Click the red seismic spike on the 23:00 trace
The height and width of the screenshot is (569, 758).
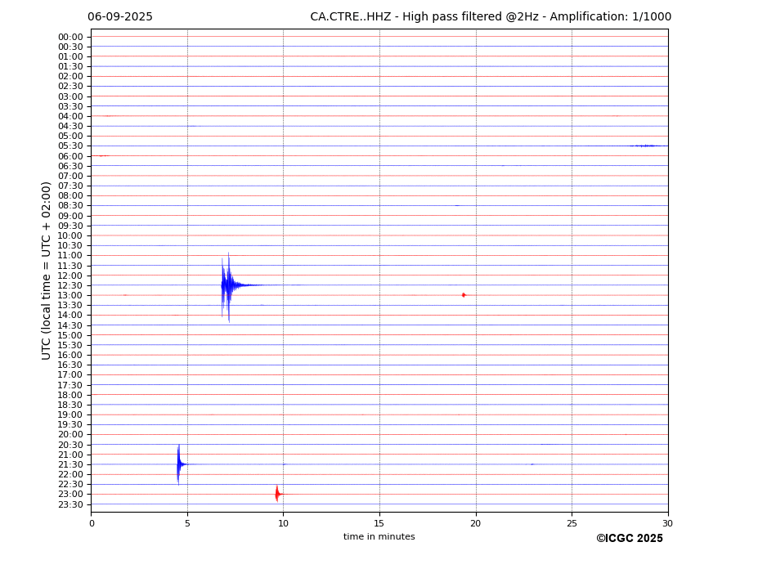pyautogui.click(x=277, y=495)
